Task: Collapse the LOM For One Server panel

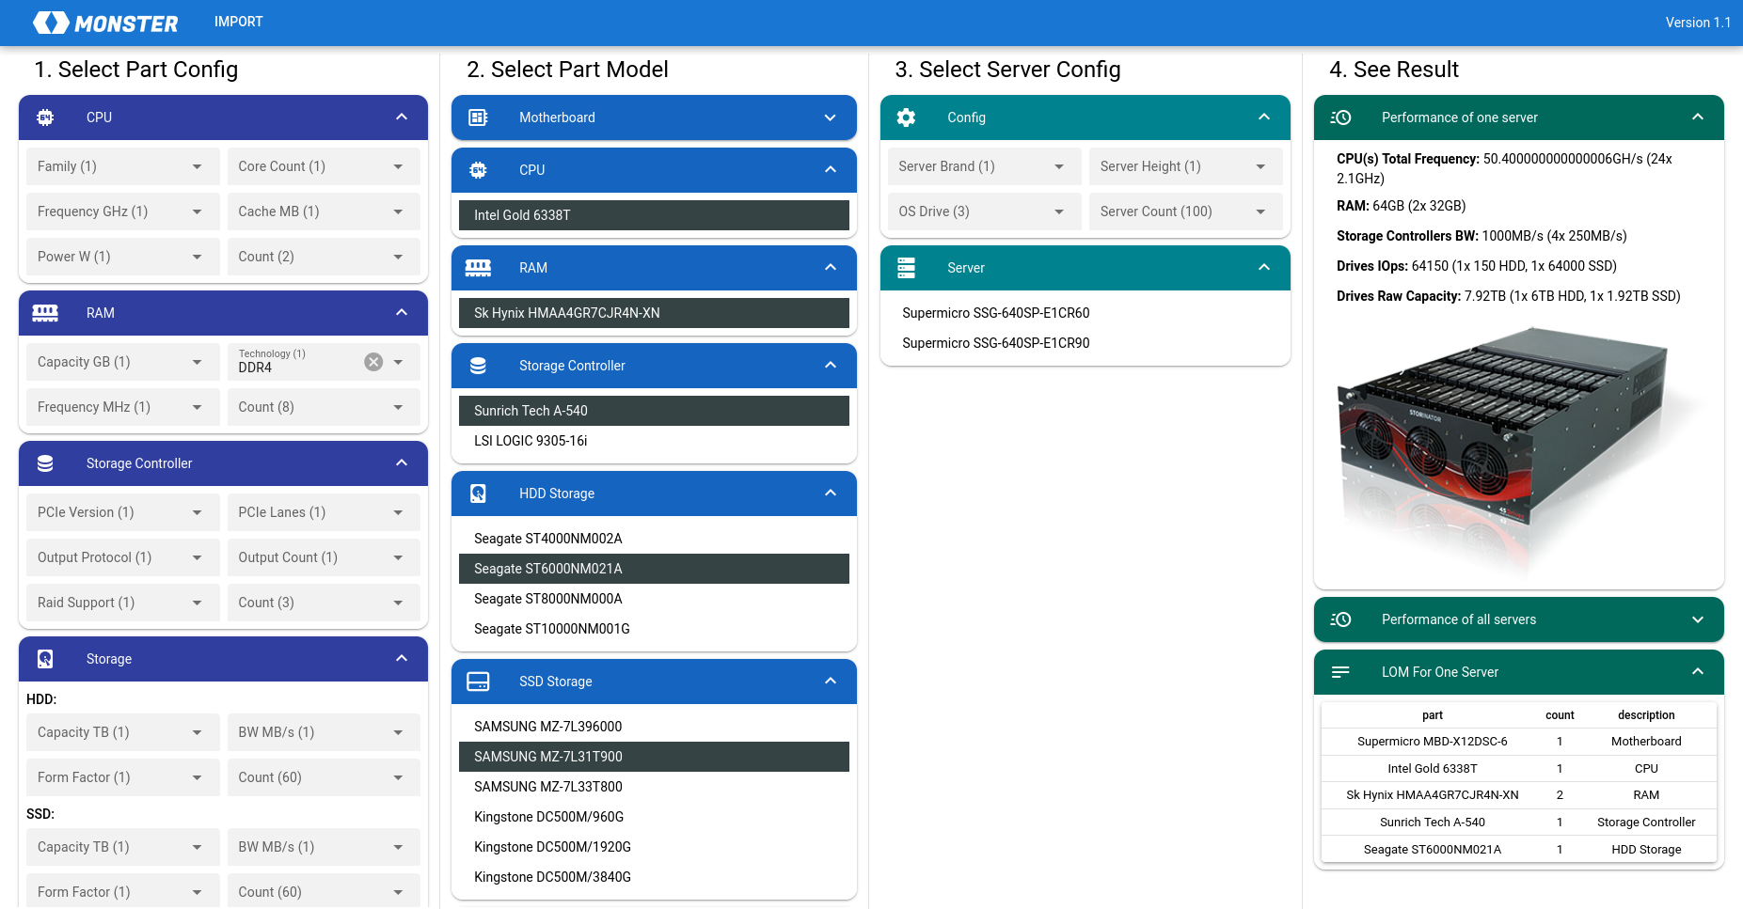Action: (1697, 672)
